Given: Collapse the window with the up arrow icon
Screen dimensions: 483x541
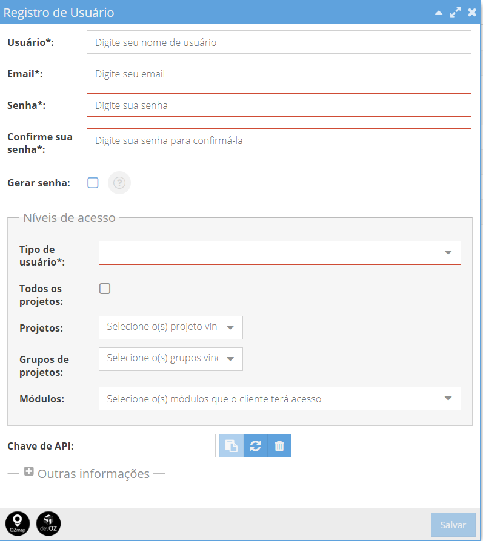Looking at the screenshot, I should (439, 13).
